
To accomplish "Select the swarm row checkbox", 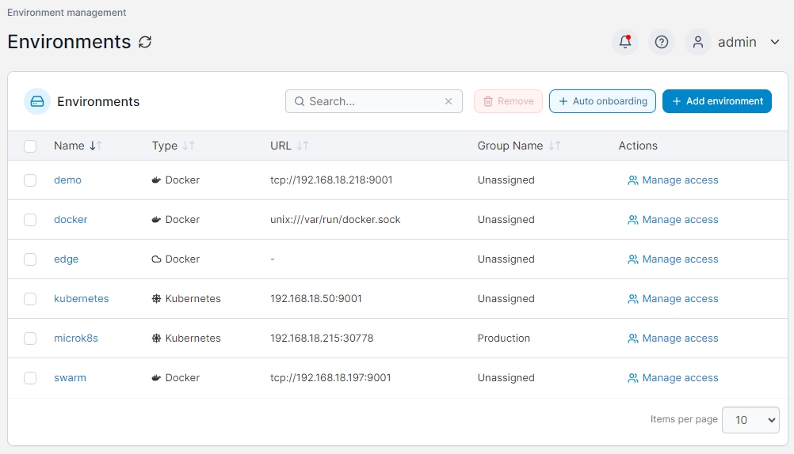I will pyautogui.click(x=30, y=378).
